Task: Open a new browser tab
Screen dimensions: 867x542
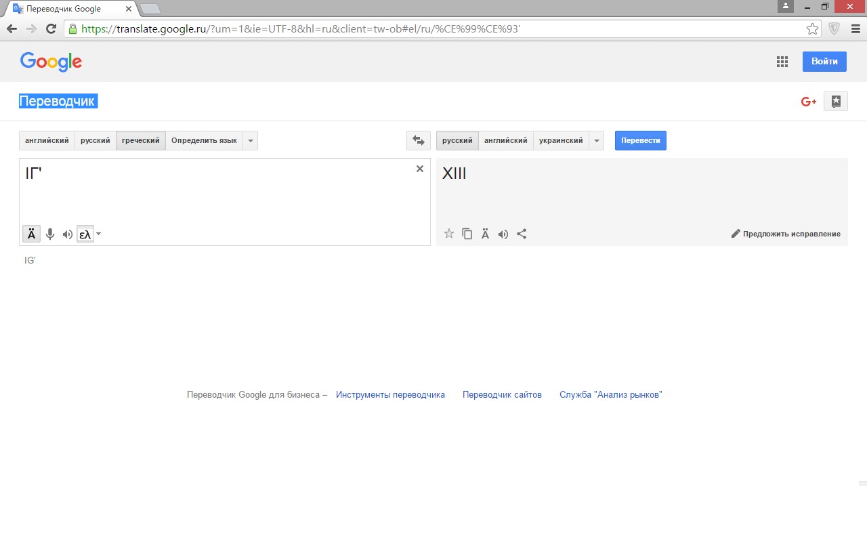Action: tap(150, 9)
